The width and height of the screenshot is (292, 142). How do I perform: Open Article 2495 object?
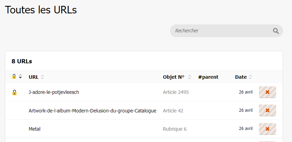click(176, 92)
